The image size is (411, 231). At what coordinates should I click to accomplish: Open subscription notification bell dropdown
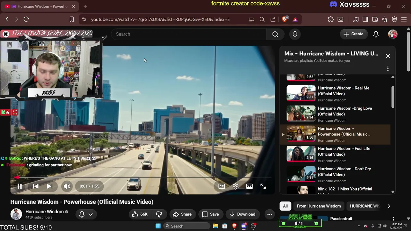click(86, 214)
